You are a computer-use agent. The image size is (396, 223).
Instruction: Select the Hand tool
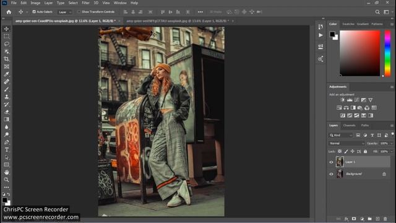(7, 172)
